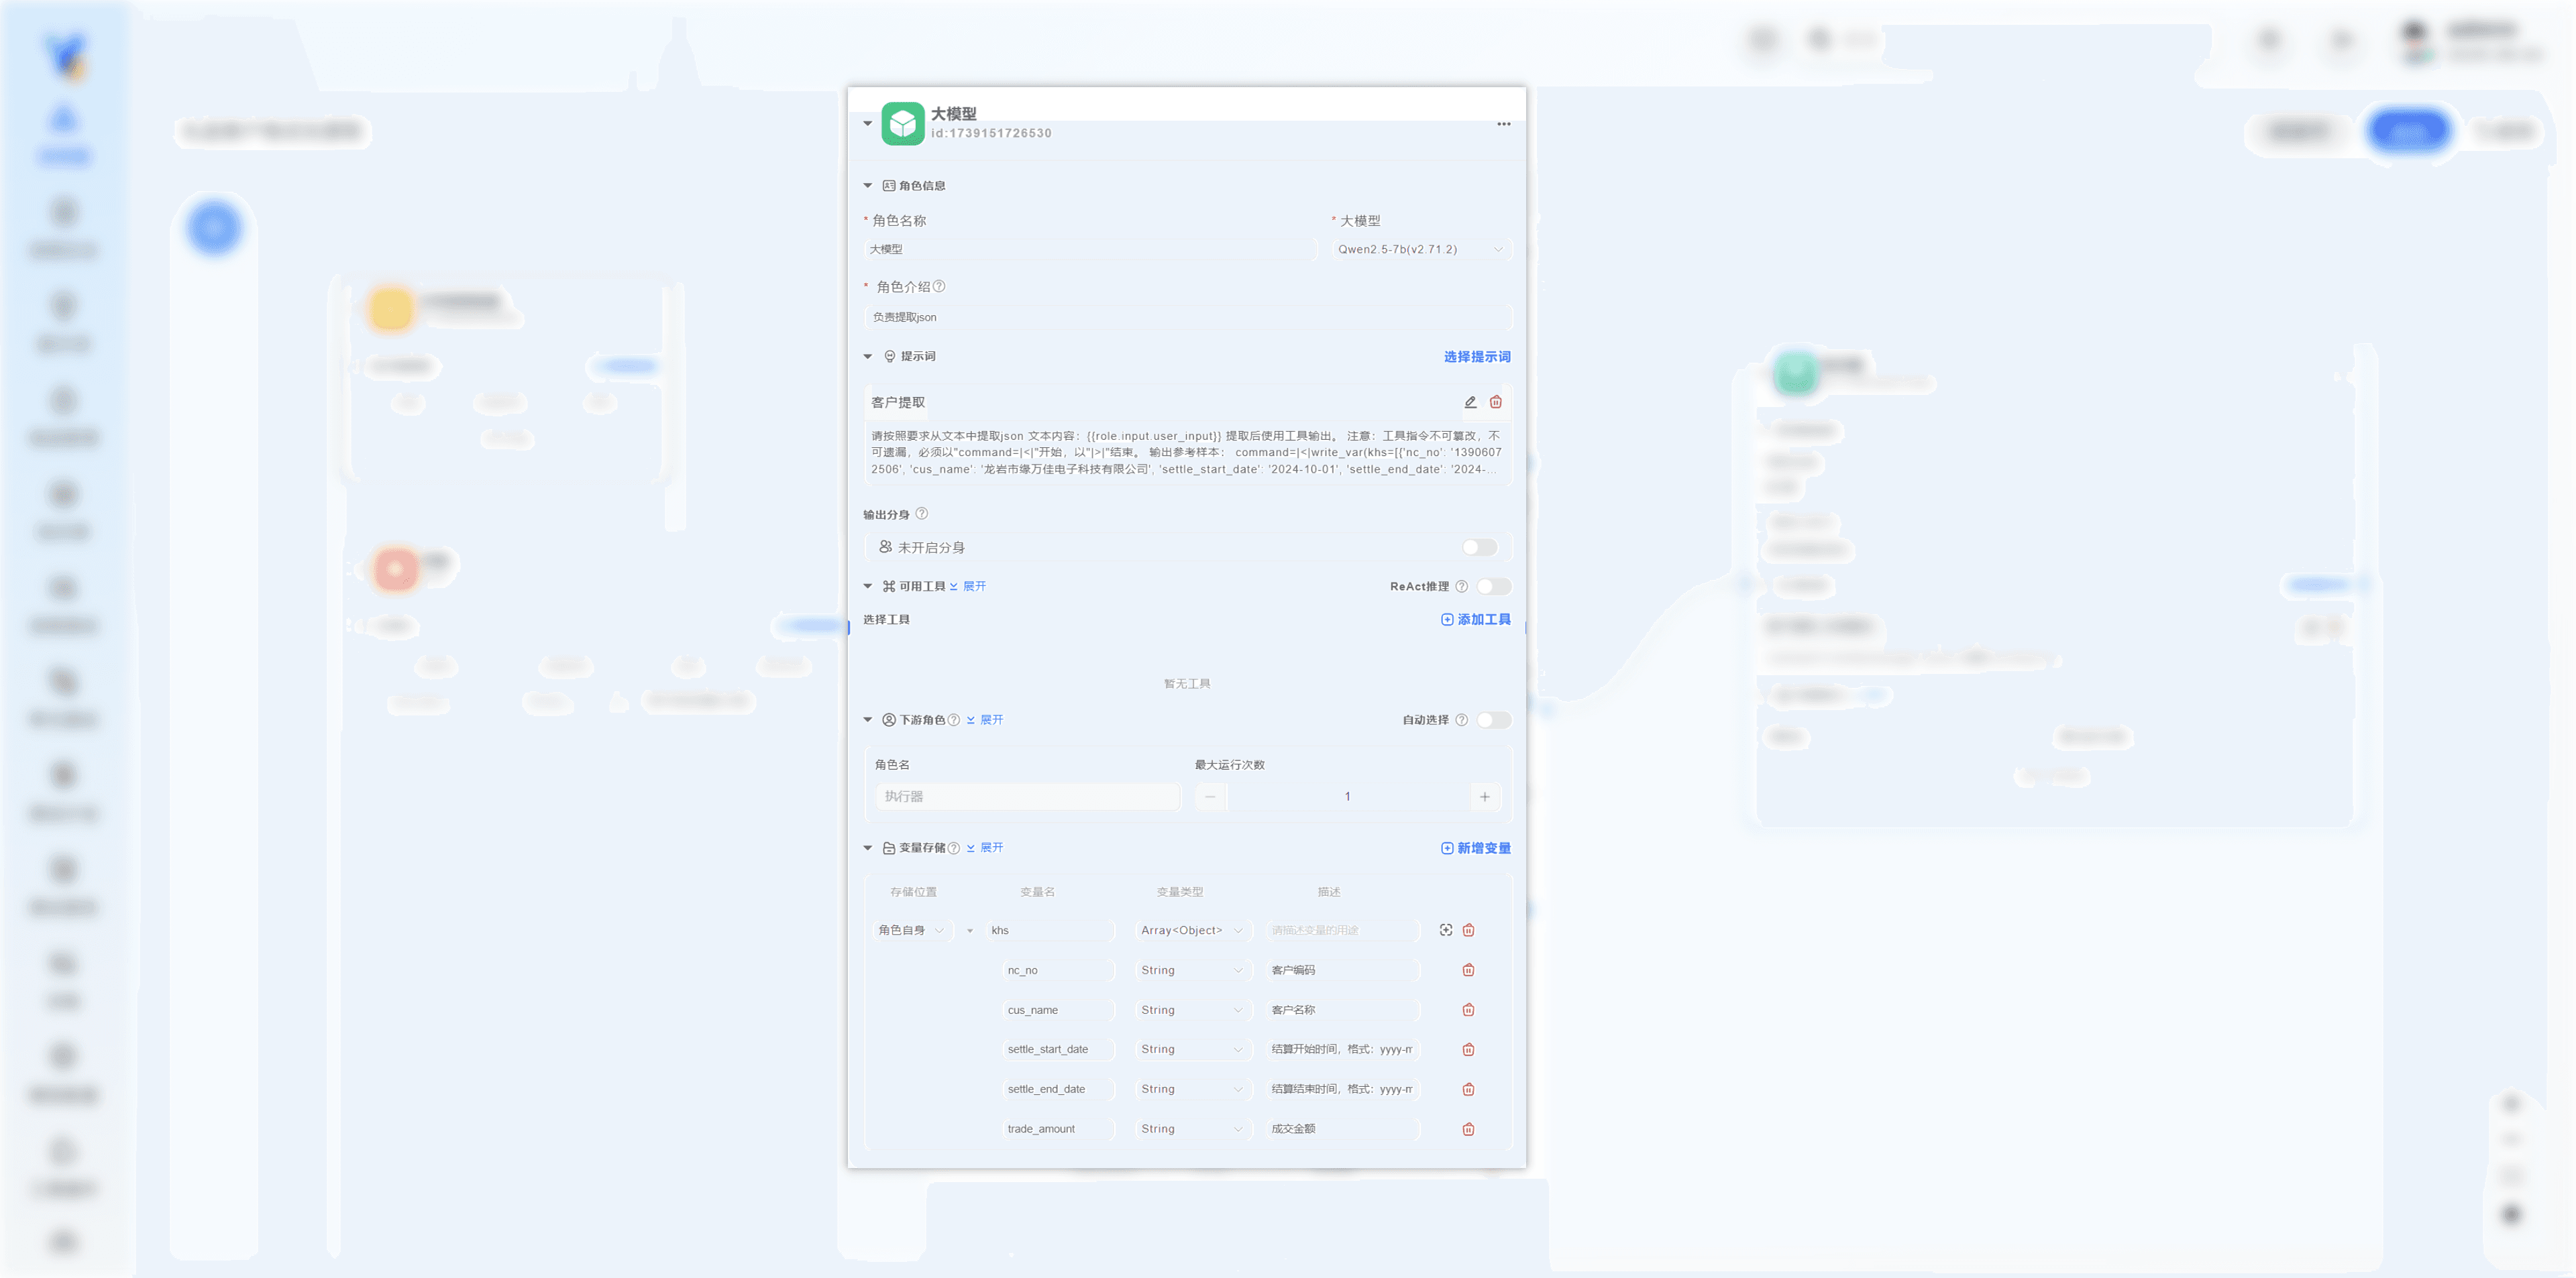This screenshot has height=1278, width=2576.
Task: Increase 最大运行次数 with the plus button
Action: click(x=1484, y=797)
